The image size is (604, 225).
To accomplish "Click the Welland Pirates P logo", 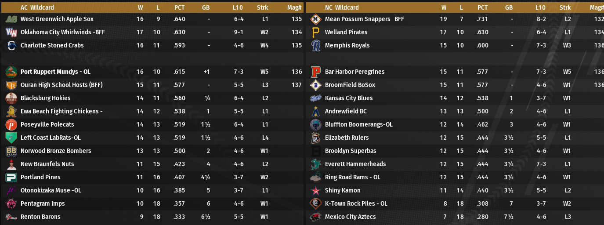I will (315, 33).
